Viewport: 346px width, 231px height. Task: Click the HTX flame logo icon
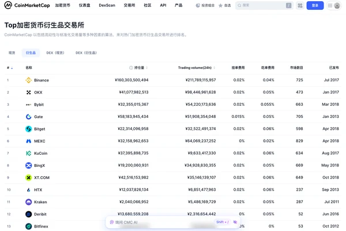[x=28, y=189]
